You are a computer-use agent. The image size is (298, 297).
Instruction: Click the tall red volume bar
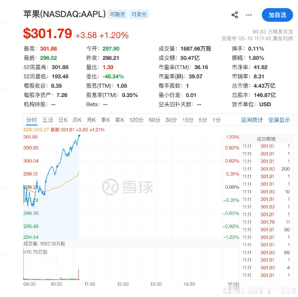pyautogui.click(x=79, y=274)
